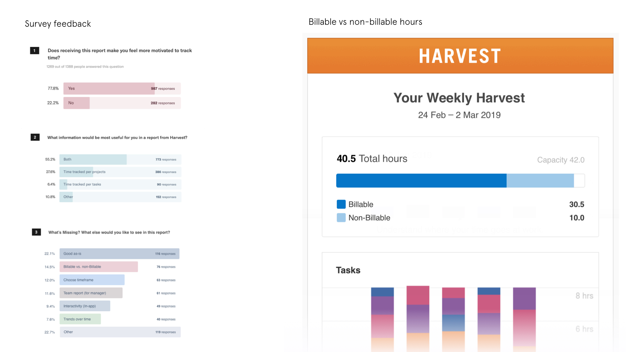Image resolution: width=626 pixels, height=352 pixels.
Task: Click the last stacked bar in Tasks chart
Action: click(524, 319)
